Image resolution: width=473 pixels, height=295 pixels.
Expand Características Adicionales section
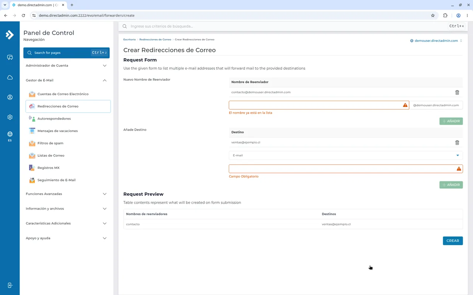(67, 223)
